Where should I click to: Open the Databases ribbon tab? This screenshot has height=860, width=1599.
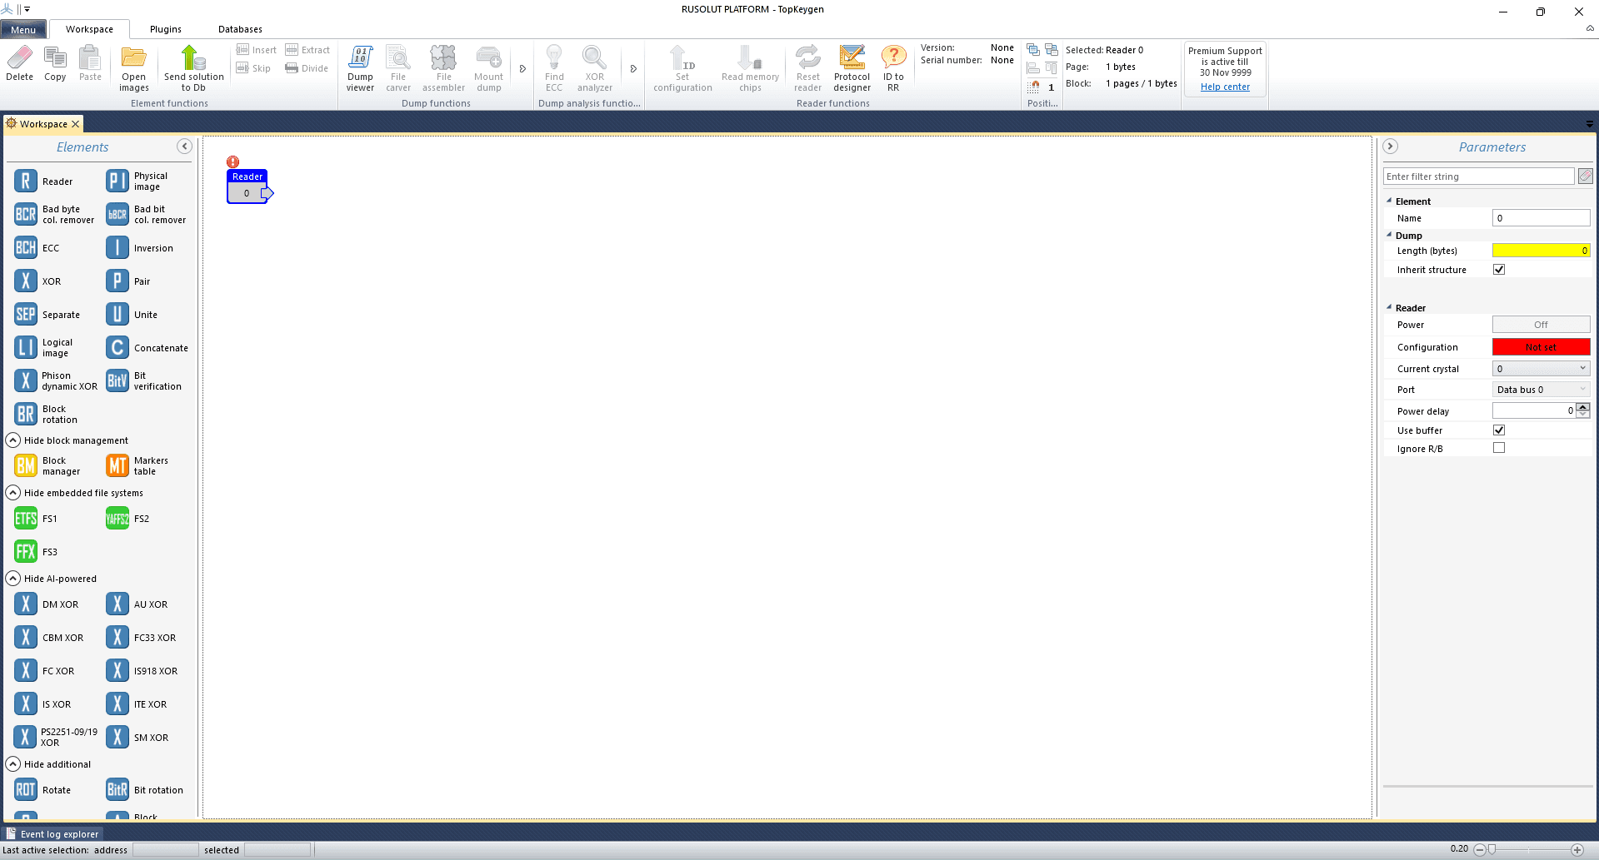[240, 29]
